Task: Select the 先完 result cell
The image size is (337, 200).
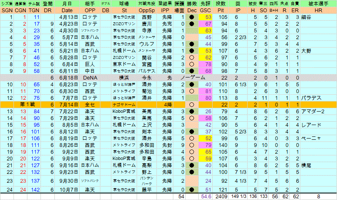Action: pyautogui.click(x=165, y=24)
